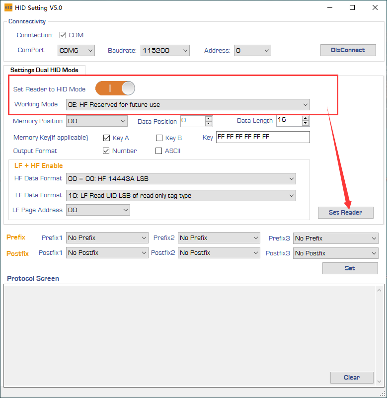Select the Settings Dual HID Mode tab
387x398 pixels.
[x=44, y=70]
